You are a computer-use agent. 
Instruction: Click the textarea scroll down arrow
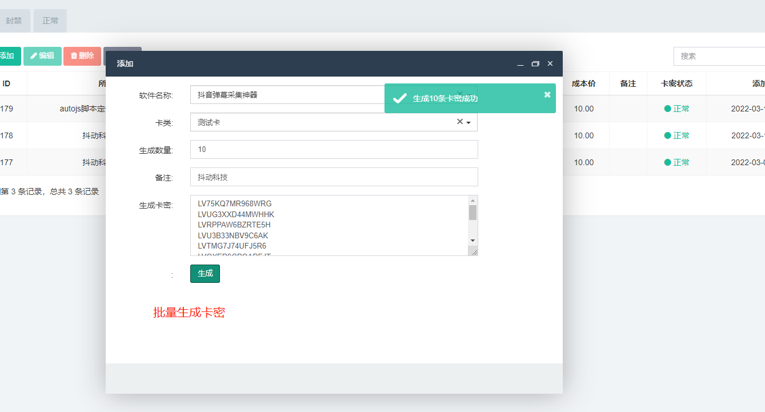(x=472, y=241)
